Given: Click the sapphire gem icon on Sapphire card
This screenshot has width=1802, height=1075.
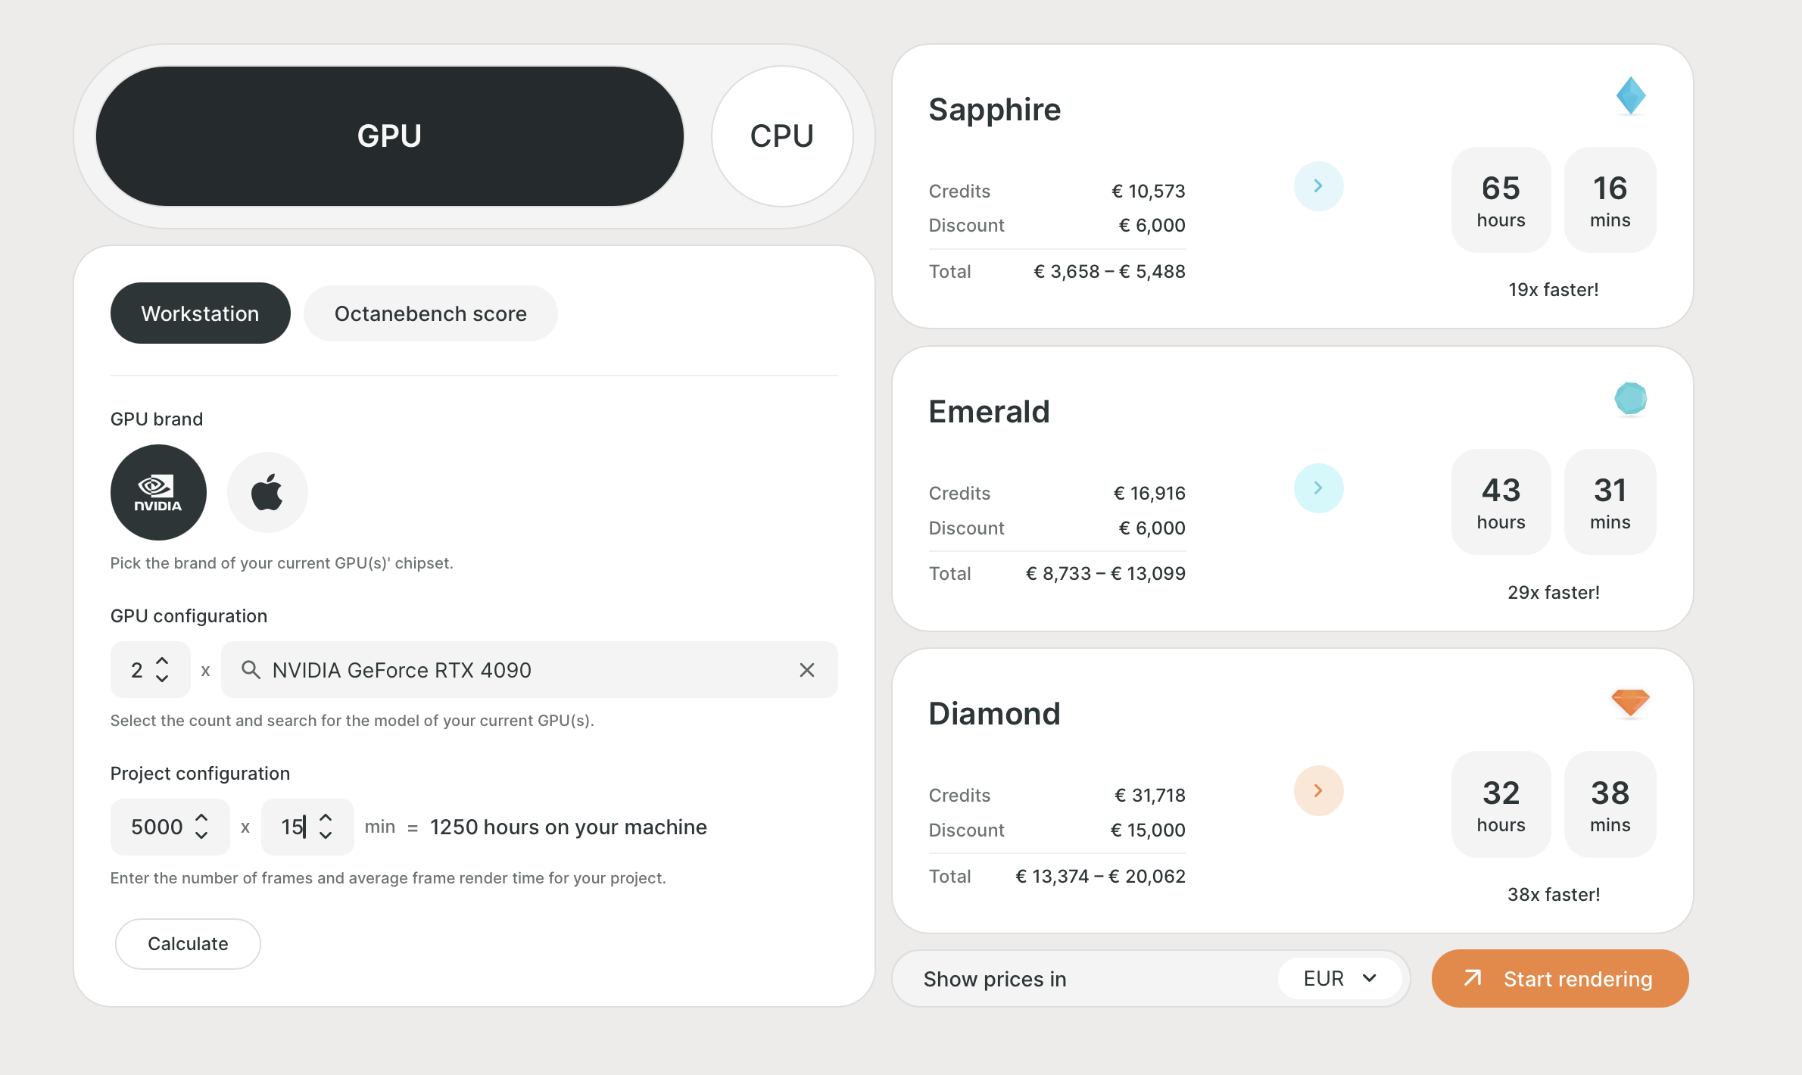Looking at the screenshot, I should coord(1632,95).
